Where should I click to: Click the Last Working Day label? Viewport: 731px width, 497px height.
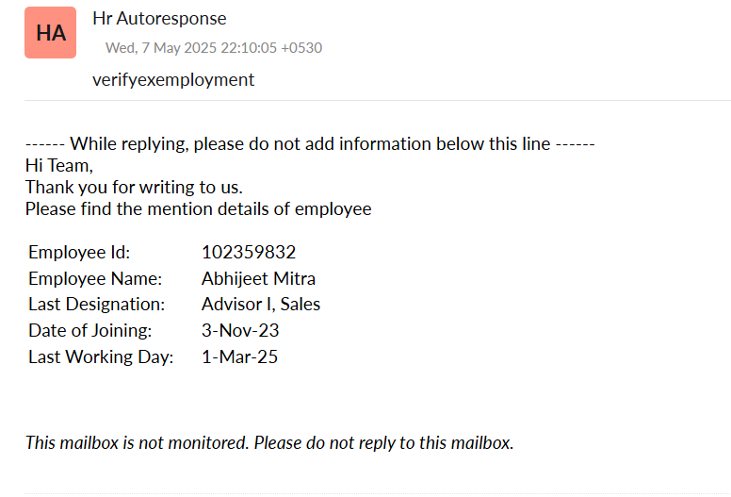[101, 356]
